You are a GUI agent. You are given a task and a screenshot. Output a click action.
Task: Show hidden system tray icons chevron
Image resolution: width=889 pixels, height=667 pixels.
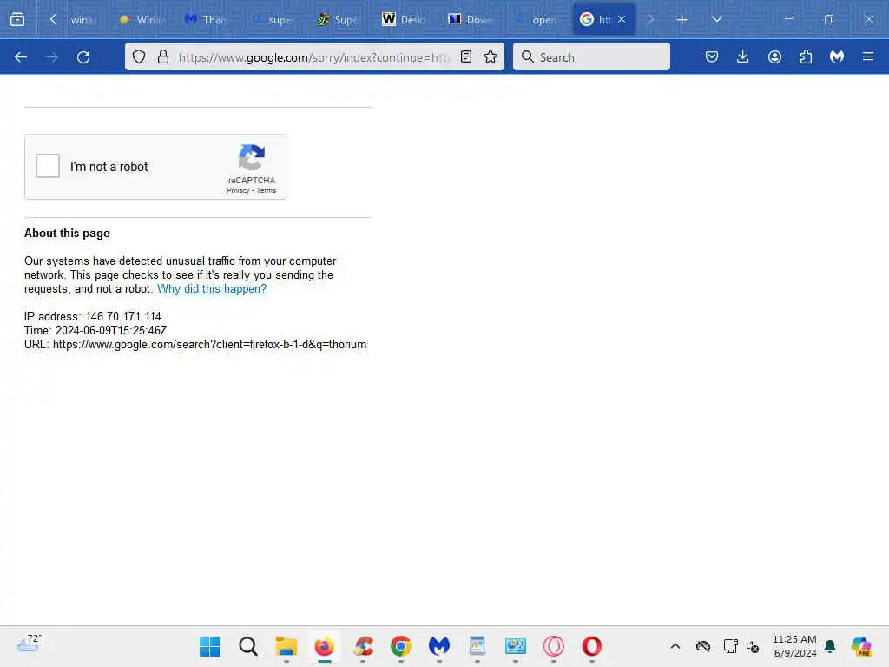pos(675,646)
